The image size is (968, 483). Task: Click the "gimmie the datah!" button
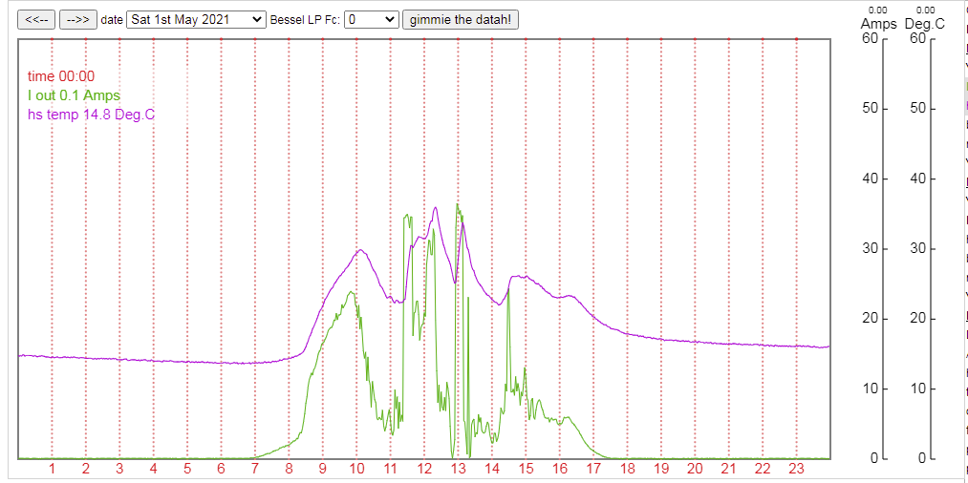461,19
